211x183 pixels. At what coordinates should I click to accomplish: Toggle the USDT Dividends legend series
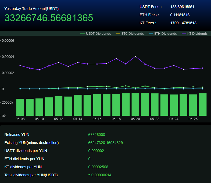pos(95,34)
